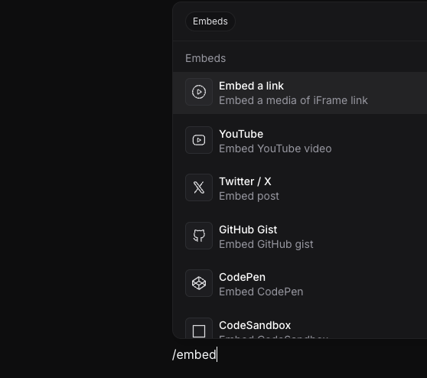Click the "Embed YouTube video" description

tap(275, 148)
